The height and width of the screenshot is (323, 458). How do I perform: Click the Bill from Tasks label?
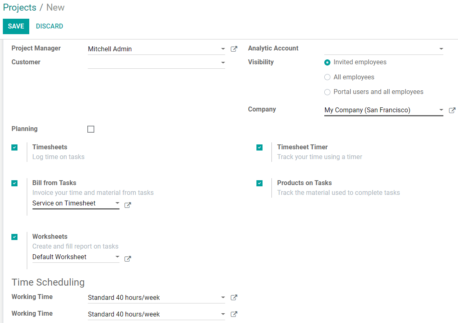[54, 183]
